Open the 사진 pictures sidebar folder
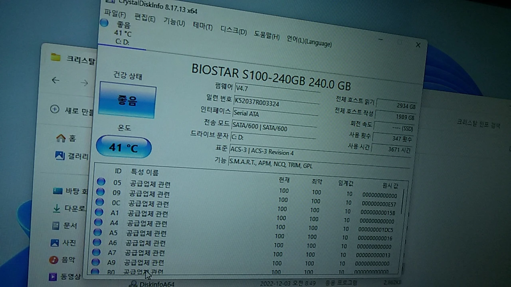This screenshot has width=511, height=287. (x=63, y=243)
